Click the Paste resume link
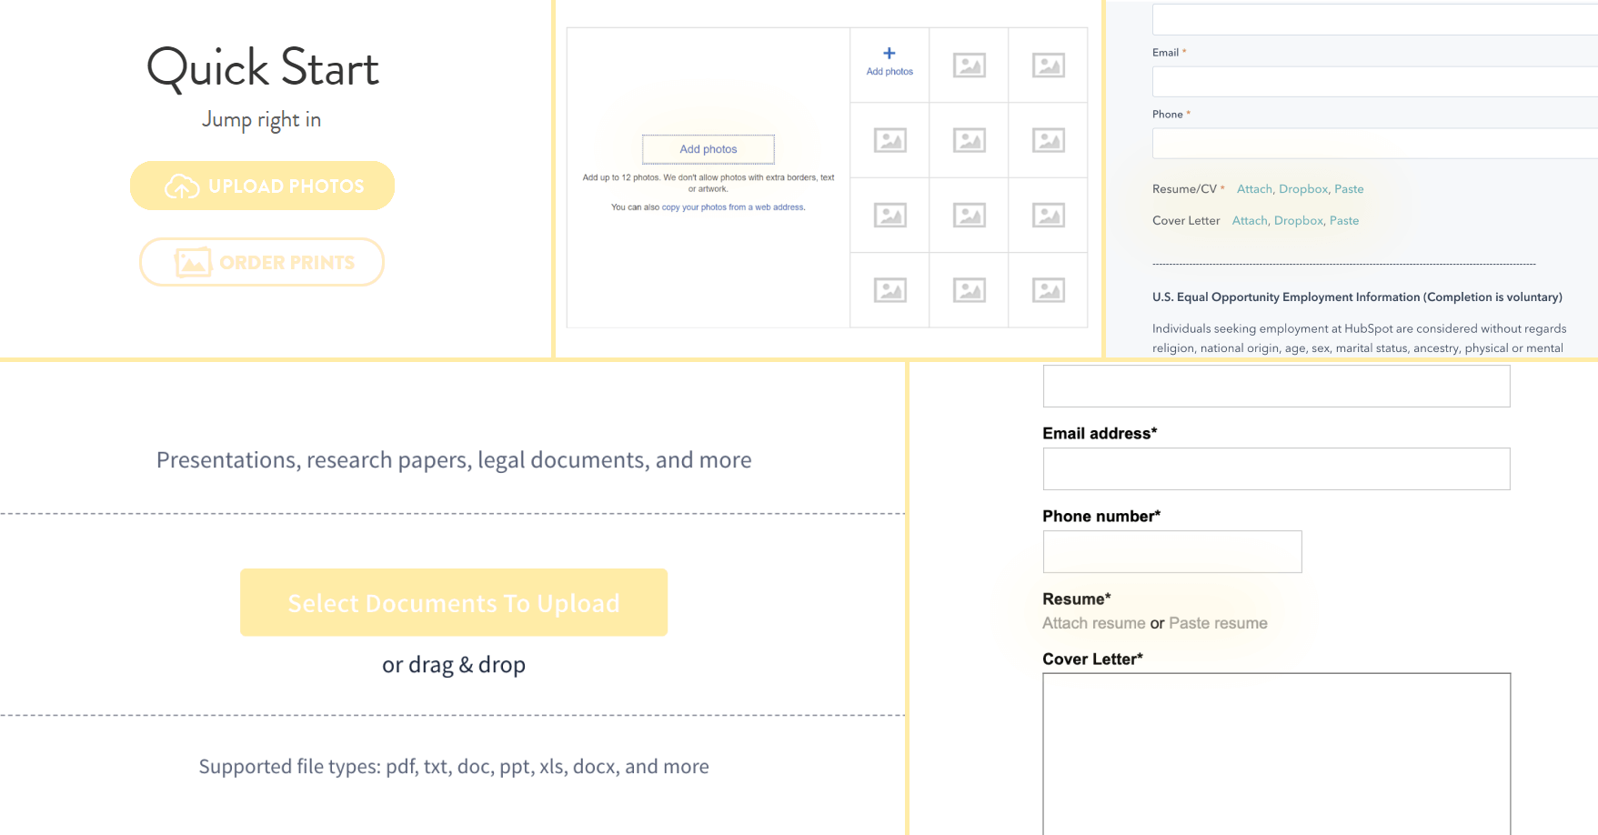The width and height of the screenshot is (1598, 835). pyautogui.click(x=1218, y=623)
